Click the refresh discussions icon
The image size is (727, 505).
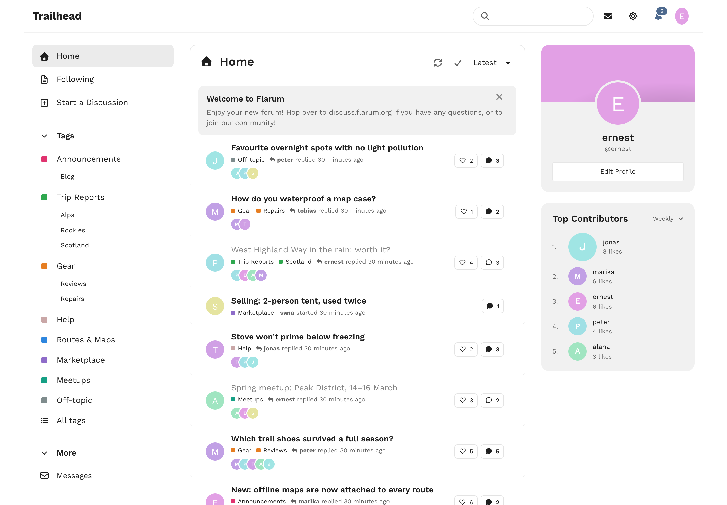pyautogui.click(x=437, y=63)
